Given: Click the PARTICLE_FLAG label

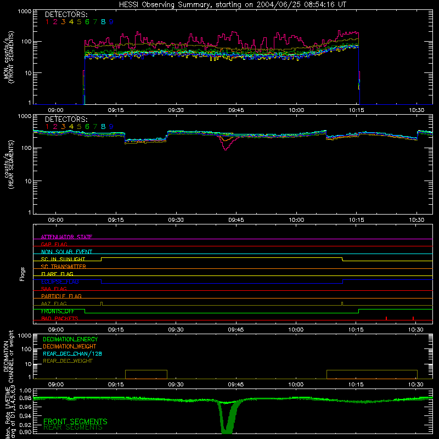Looking at the screenshot, I should click(x=61, y=296).
